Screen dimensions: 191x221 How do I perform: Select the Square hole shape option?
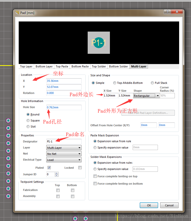click(x=28, y=120)
